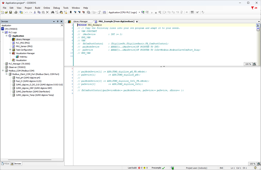Save the project with the floppy icon
This screenshot has height=170, width=261.
(x=10, y=12)
